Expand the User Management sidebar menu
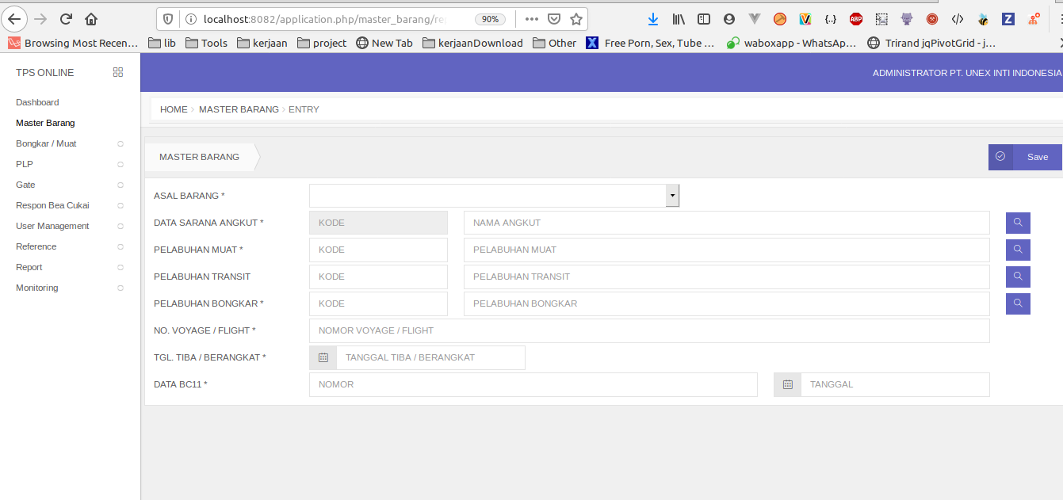 (120, 226)
